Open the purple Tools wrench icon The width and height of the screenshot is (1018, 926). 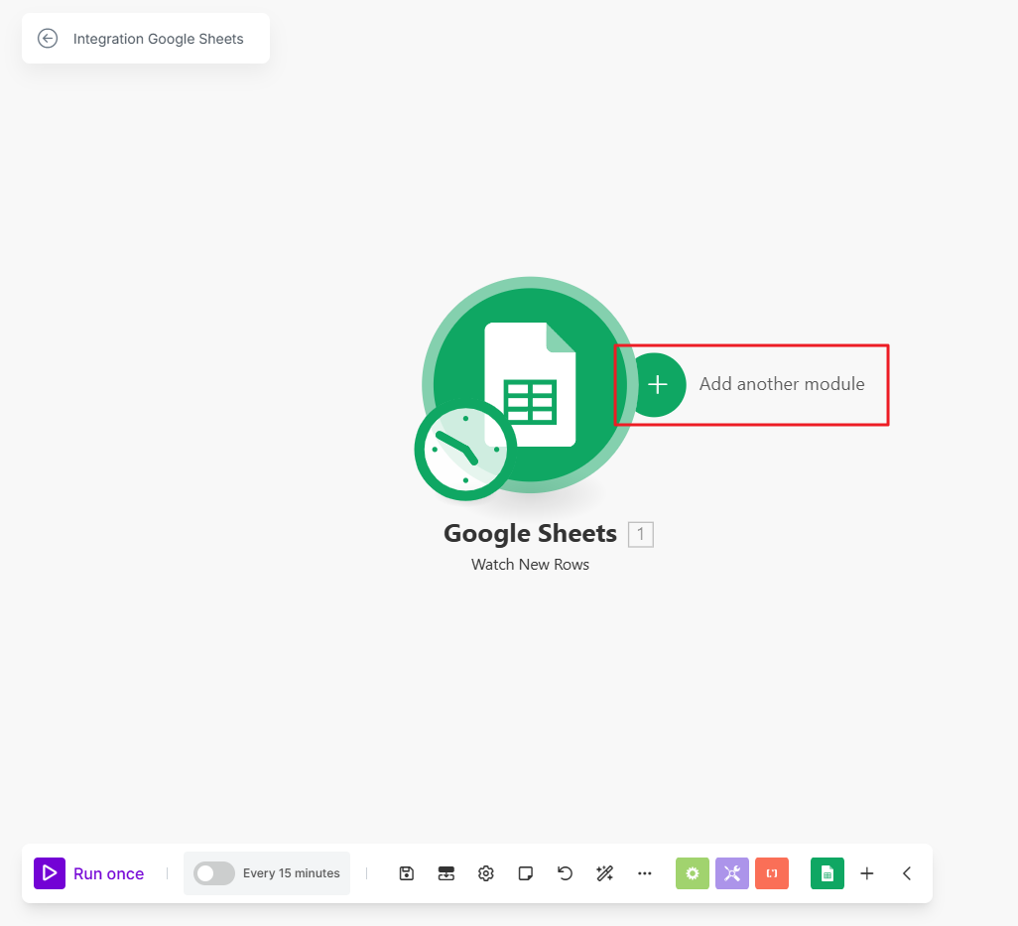point(732,873)
